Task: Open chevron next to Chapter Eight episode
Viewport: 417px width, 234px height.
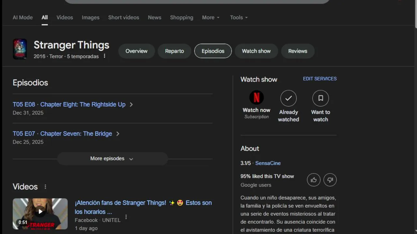Action: click(131, 105)
